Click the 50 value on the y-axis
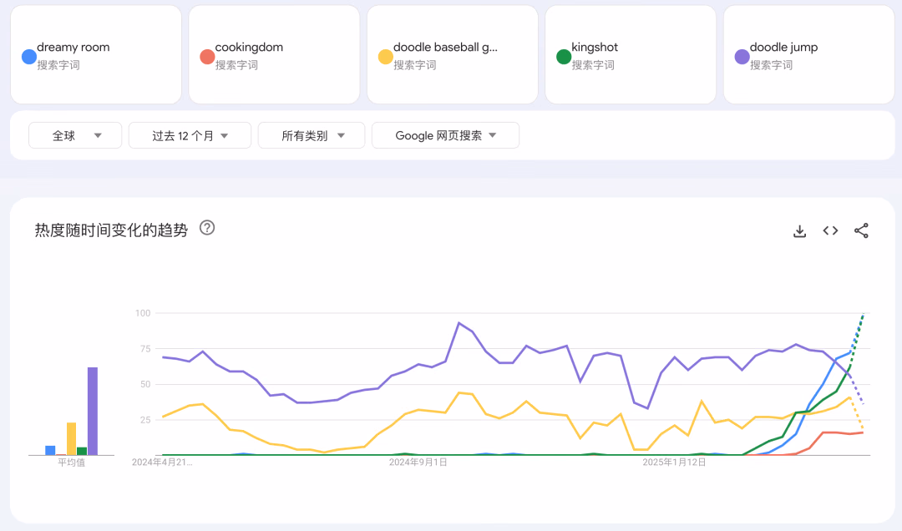This screenshot has width=902, height=531. tap(145, 384)
